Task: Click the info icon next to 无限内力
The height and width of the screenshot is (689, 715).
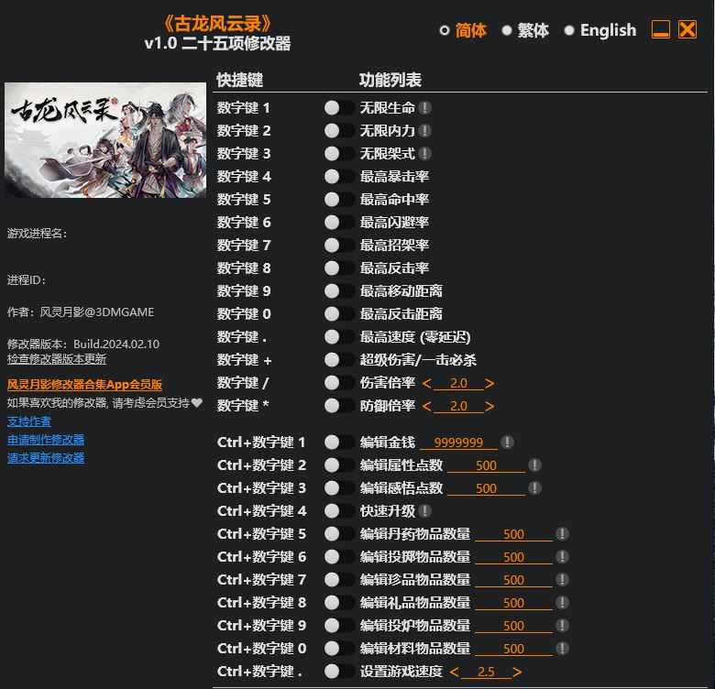Action: point(424,131)
